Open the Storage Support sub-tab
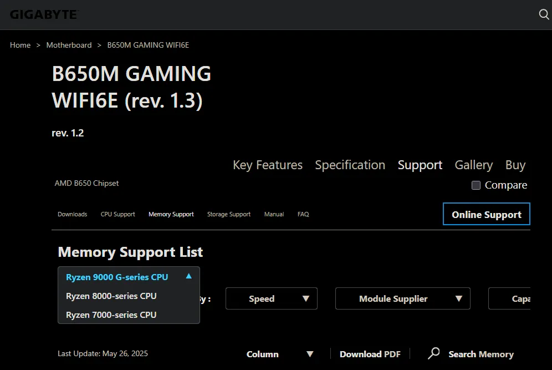Screen dimensions: 552x370 pos(229,214)
